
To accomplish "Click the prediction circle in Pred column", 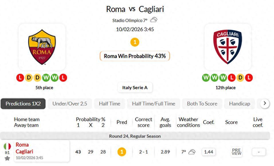I will (122, 152).
